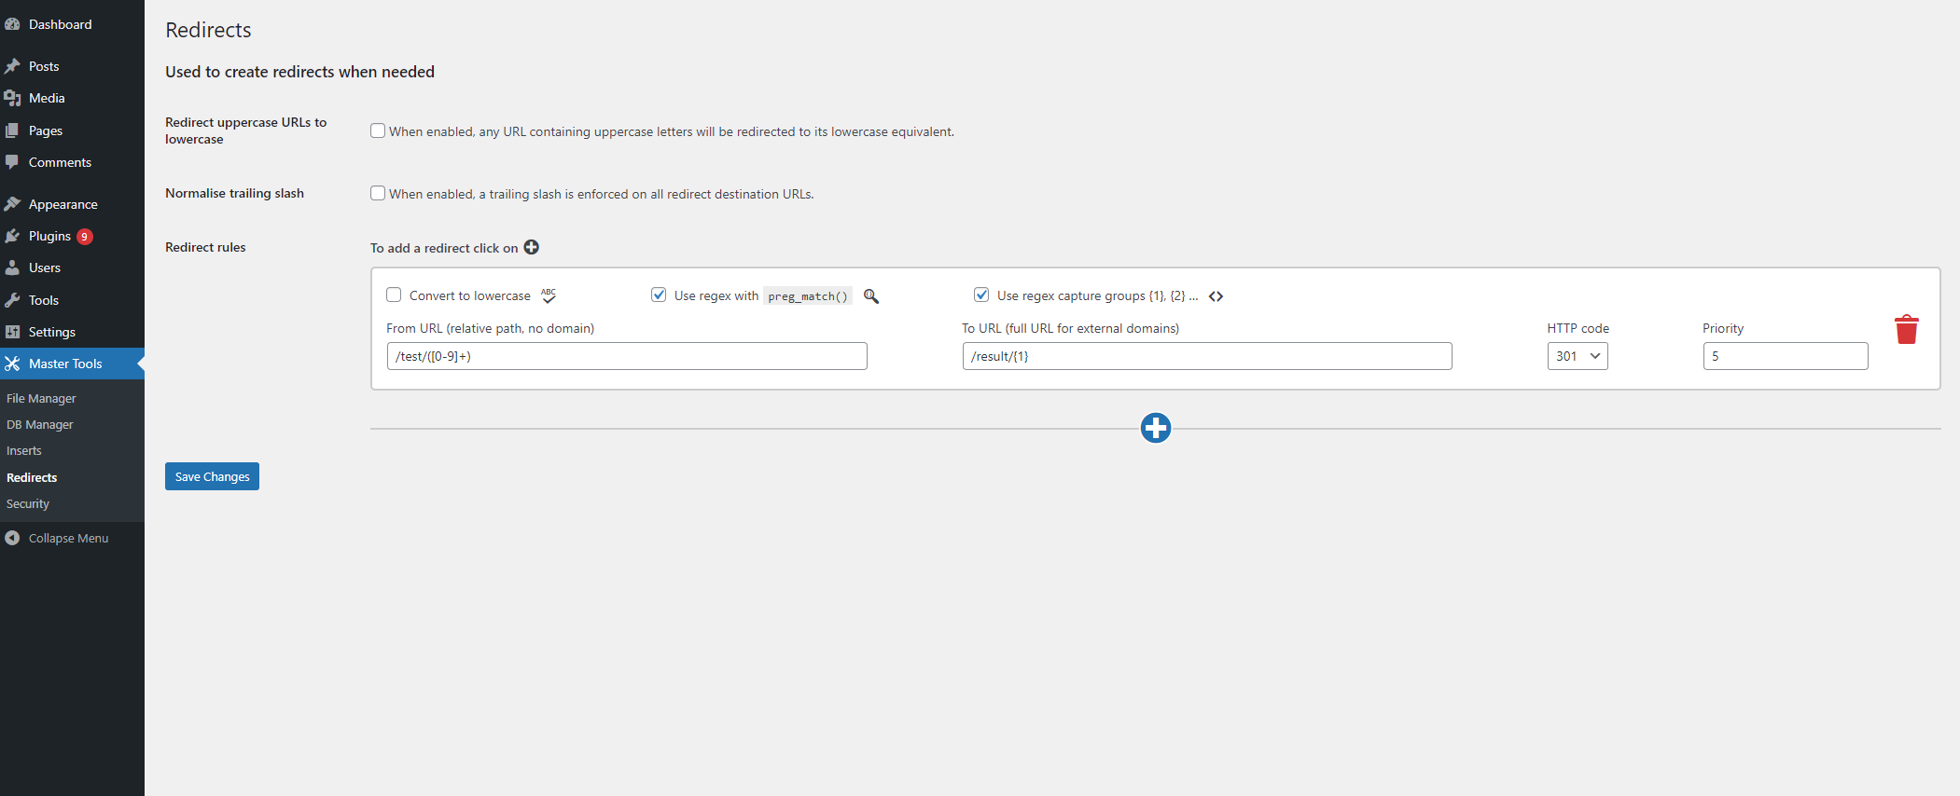Click the Comments bubble icon
This screenshot has width=1960, height=796.
click(x=12, y=162)
